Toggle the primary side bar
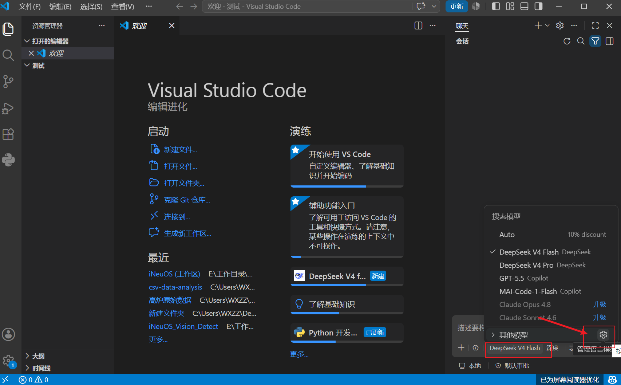 point(496,6)
